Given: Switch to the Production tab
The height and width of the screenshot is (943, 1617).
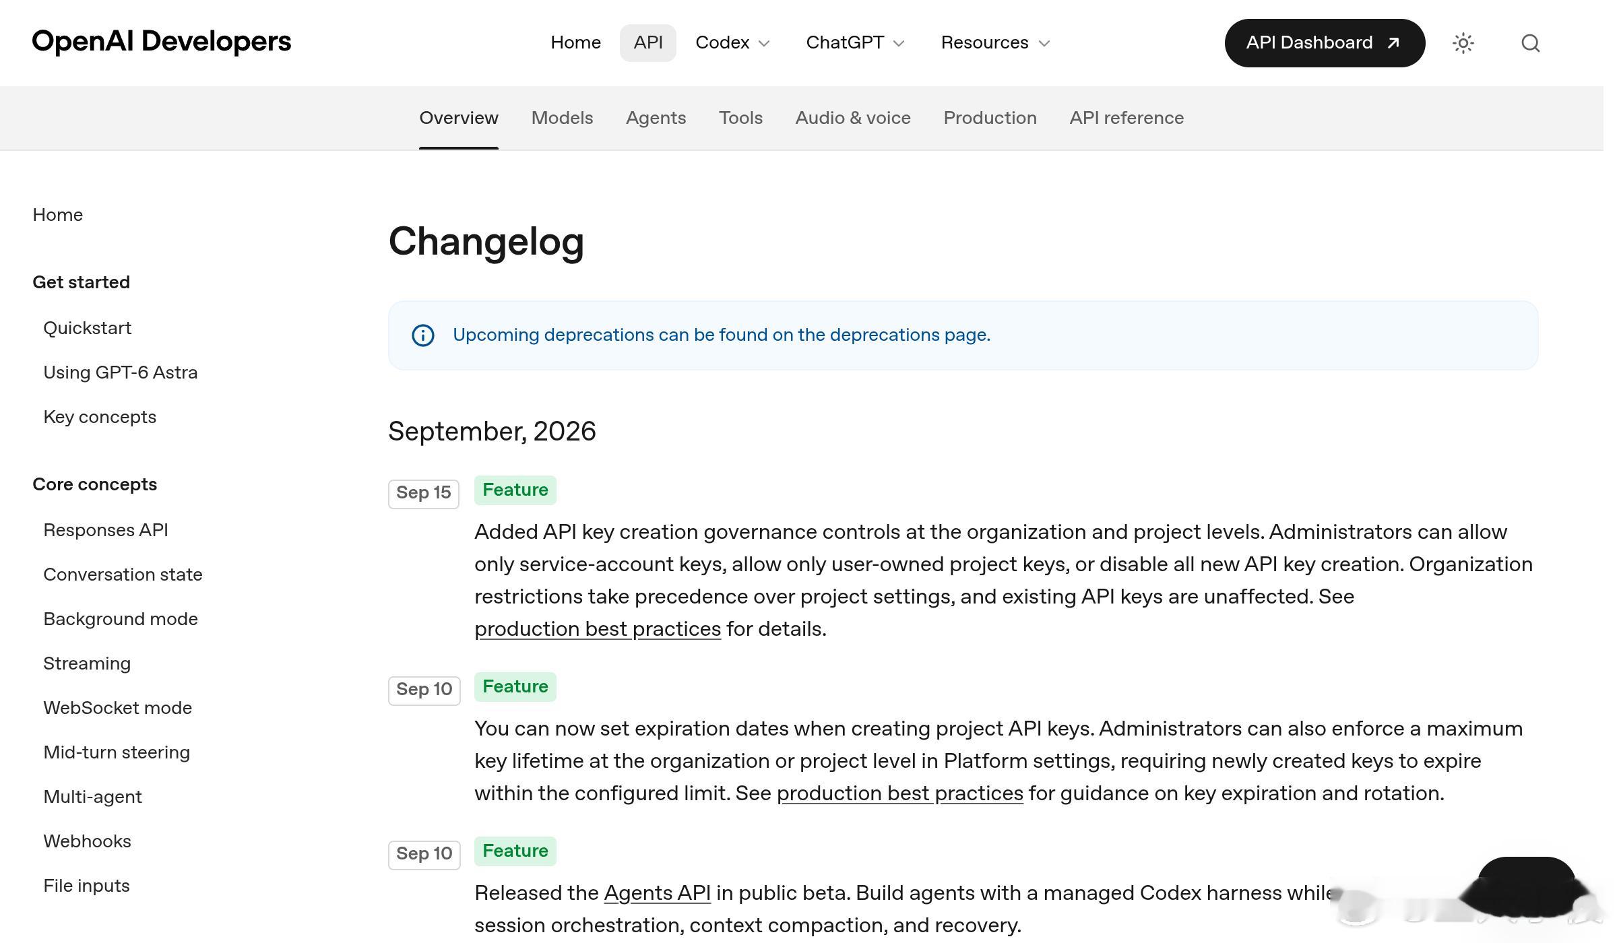Looking at the screenshot, I should [x=990, y=118].
